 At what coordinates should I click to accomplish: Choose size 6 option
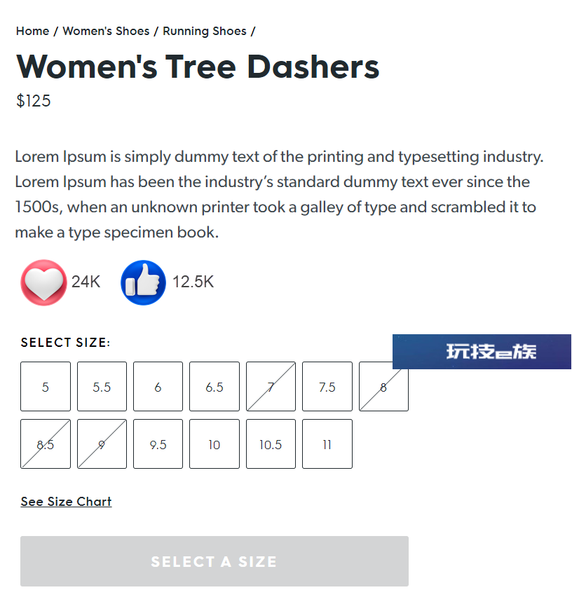(158, 387)
